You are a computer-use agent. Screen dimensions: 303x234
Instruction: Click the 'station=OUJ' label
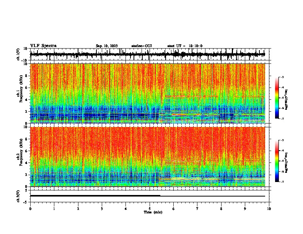142,46
